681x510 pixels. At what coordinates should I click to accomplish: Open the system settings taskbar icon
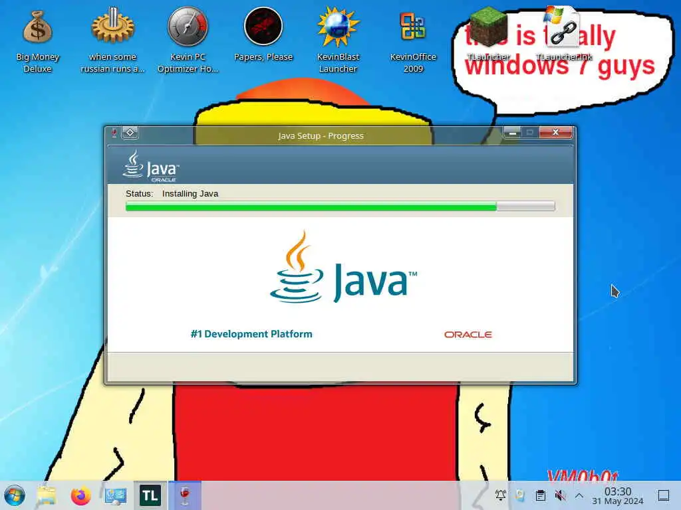coord(116,495)
